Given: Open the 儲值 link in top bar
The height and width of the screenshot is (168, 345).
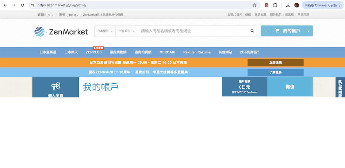Looking at the screenshot, I should pyautogui.click(x=248, y=15).
